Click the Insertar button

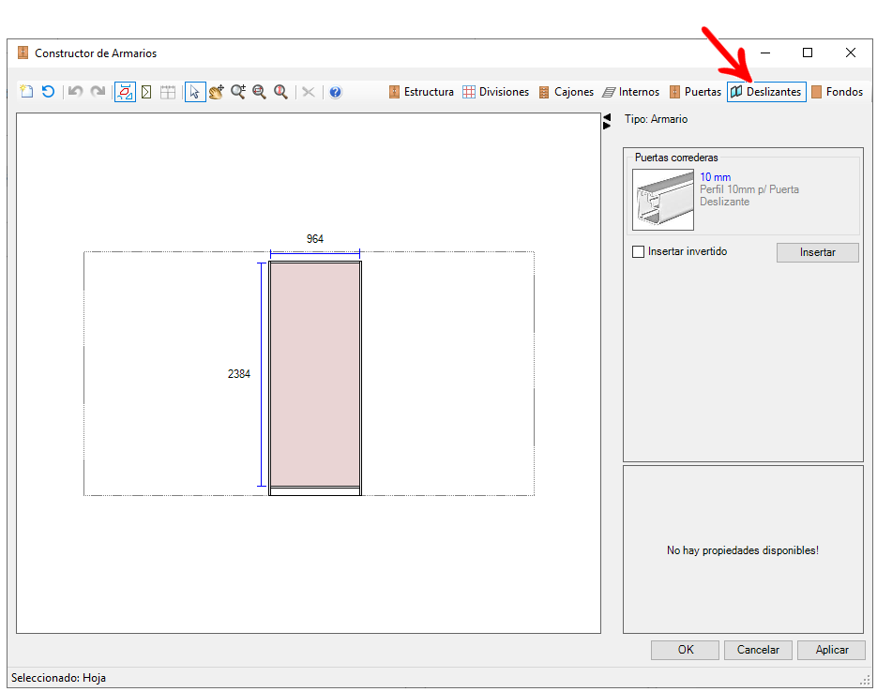click(x=817, y=252)
